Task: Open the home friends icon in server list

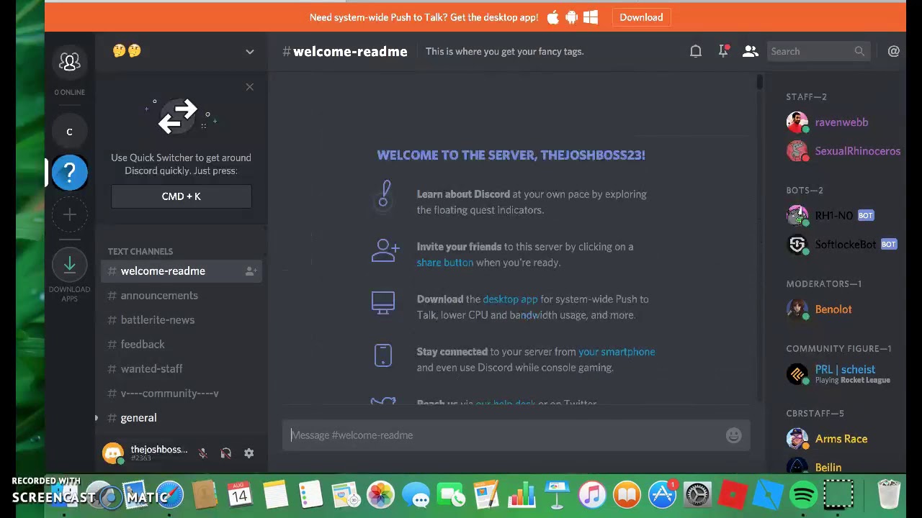Action: point(70,62)
